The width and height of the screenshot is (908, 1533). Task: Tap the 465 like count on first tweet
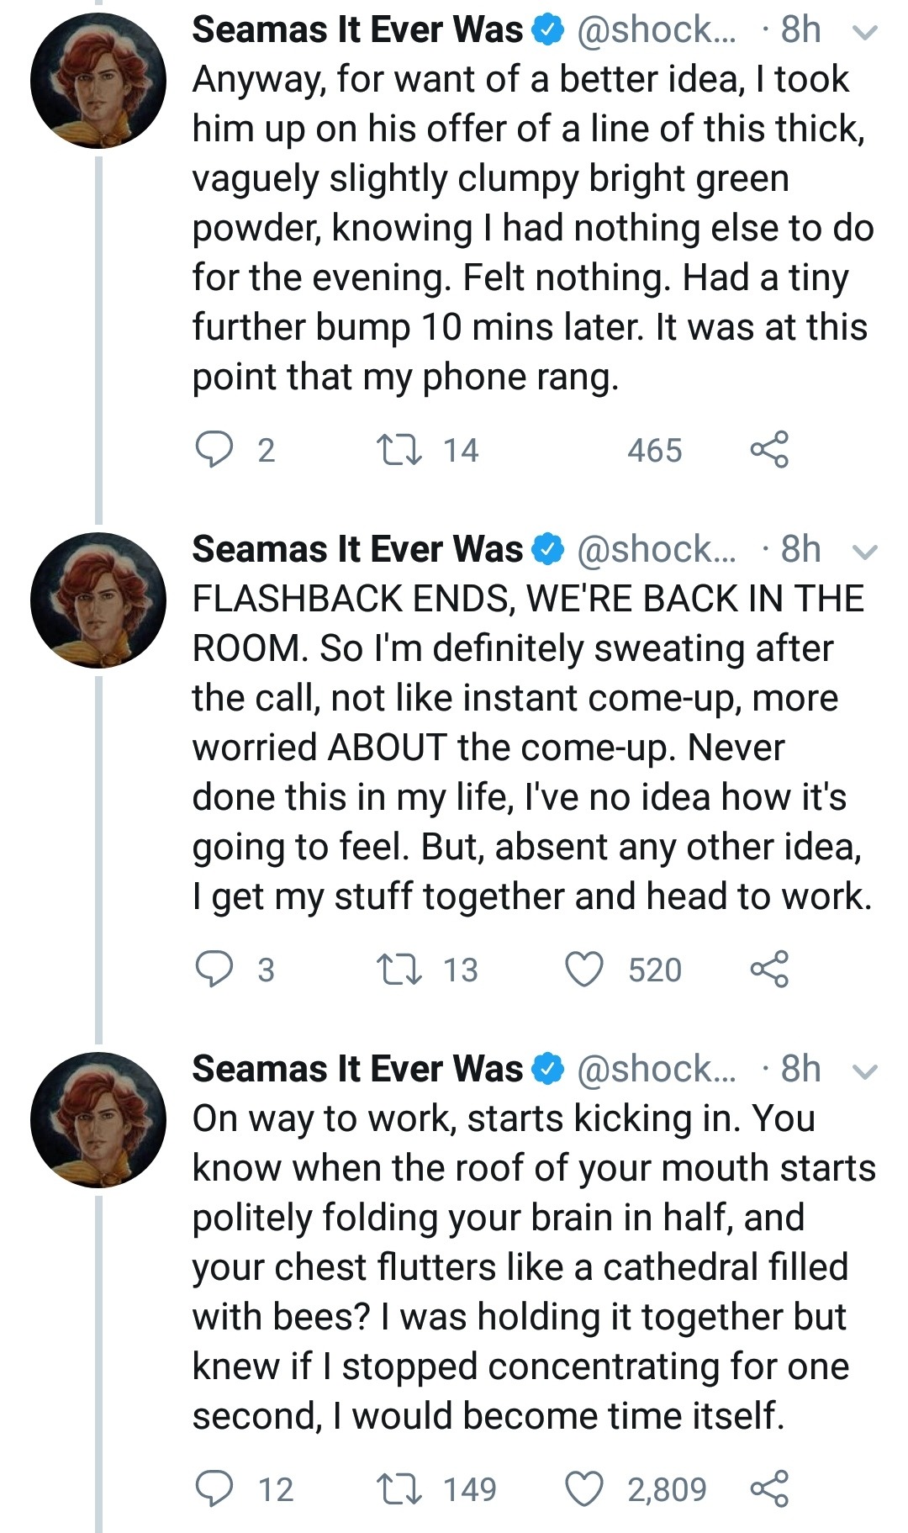654,451
